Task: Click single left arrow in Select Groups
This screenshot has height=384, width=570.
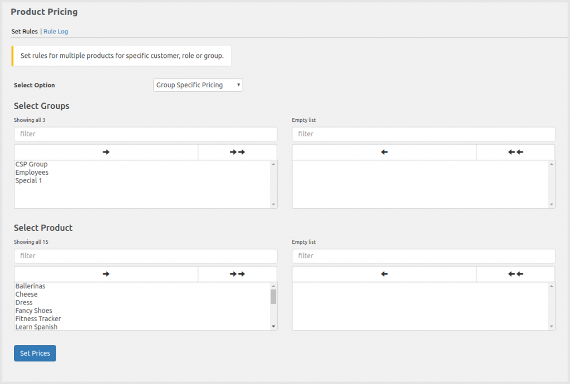Action: pos(384,152)
